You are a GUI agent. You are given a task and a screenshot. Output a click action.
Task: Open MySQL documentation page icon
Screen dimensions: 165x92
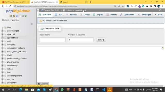coord(20,16)
